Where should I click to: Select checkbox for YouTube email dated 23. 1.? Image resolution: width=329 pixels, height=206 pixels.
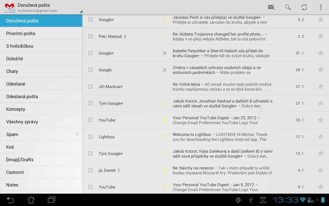point(90,120)
